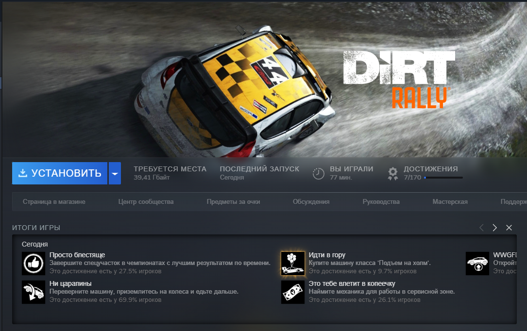Click the '39,41 Гбайт' size value
The height and width of the screenshot is (331, 527).
click(x=152, y=177)
